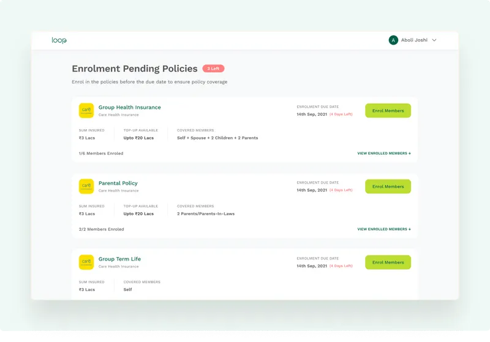490x342 pixels.
Task: Click ₹3 Lacs sum insured in Parental Policy
Action: coord(87,214)
